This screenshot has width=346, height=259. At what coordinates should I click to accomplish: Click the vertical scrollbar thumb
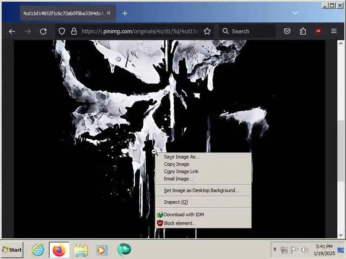tap(341, 152)
